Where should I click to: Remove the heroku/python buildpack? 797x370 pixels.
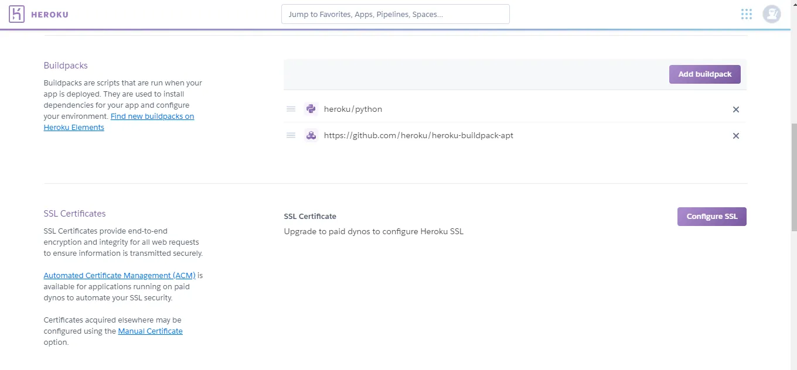tap(736, 109)
